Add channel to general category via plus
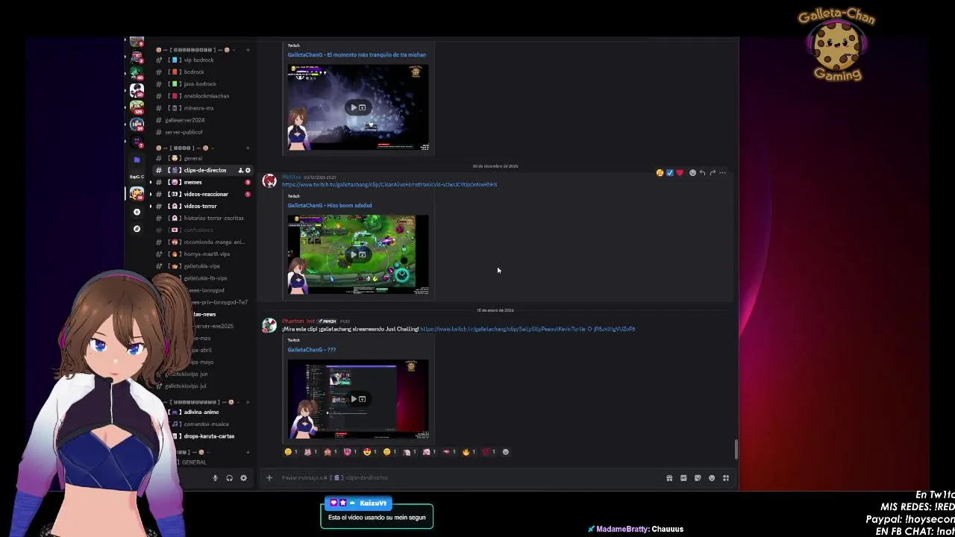This screenshot has width=955, height=537. pos(248,148)
